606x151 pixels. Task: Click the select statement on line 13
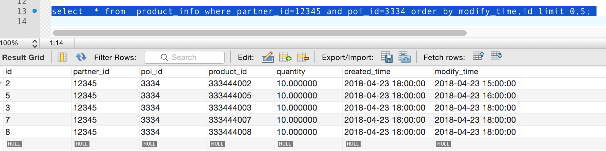321,11
